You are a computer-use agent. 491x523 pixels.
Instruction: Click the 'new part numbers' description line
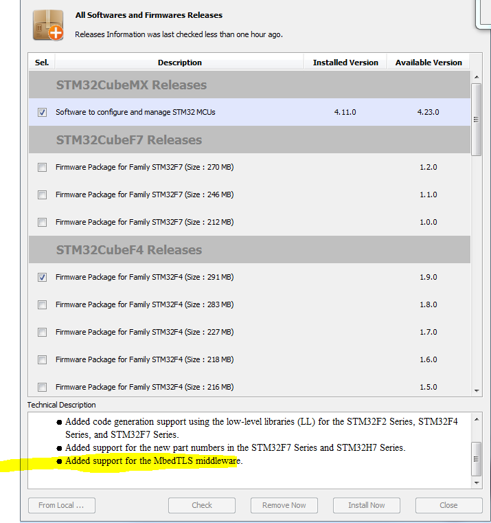tap(235, 447)
